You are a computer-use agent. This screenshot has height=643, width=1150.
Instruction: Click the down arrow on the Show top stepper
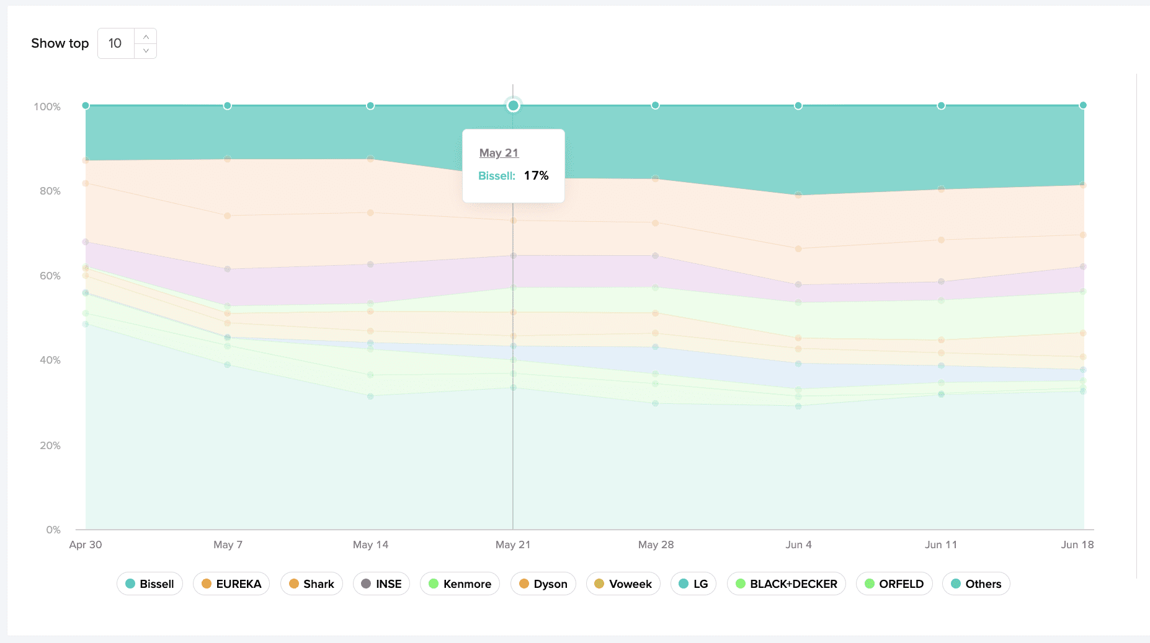(x=146, y=50)
